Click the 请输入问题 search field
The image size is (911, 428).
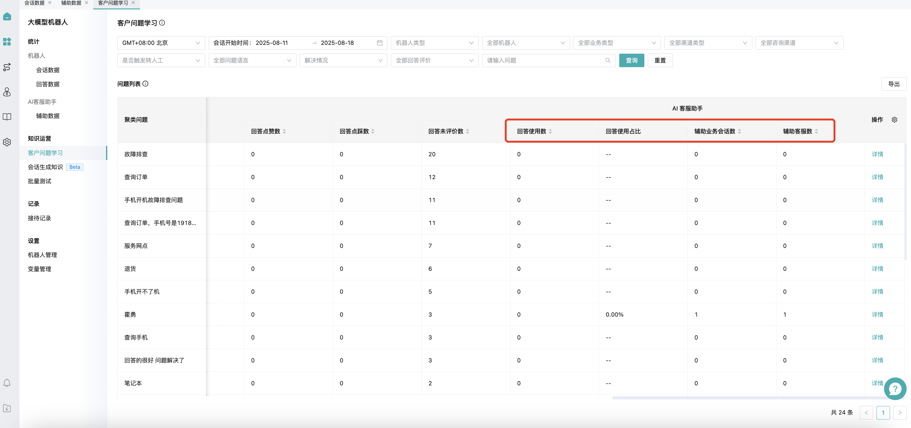[548, 61]
